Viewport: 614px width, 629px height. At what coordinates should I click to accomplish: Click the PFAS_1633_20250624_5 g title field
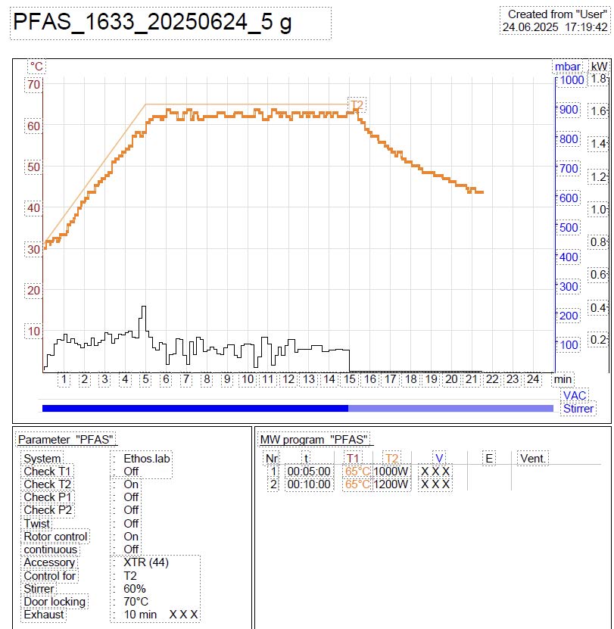point(170,23)
